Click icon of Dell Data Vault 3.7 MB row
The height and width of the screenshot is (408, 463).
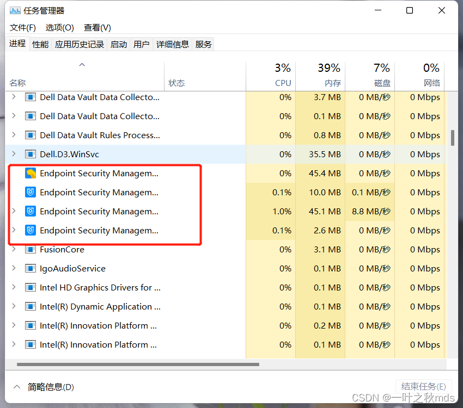31,97
